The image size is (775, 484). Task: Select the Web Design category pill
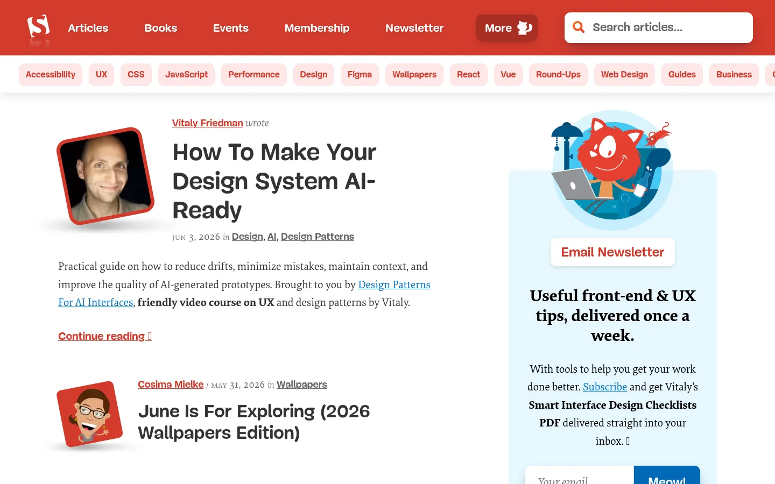coord(624,75)
